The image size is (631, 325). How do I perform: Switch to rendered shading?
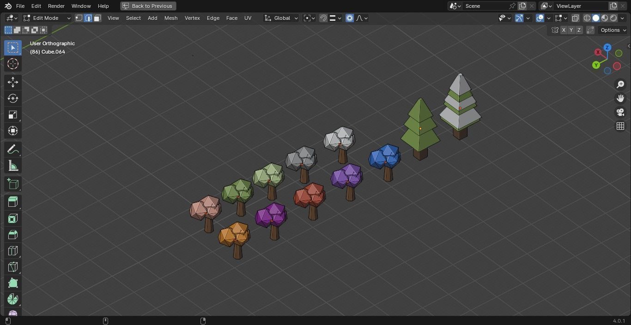pos(613,18)
